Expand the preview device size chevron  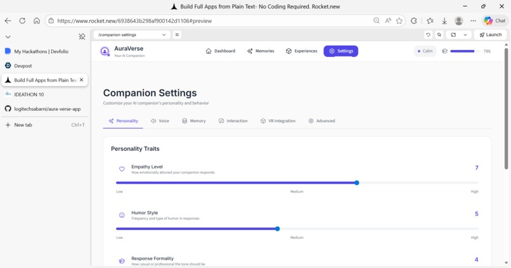tap(465, 34)
